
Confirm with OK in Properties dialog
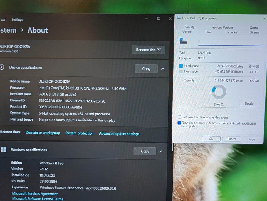(211, 139)
